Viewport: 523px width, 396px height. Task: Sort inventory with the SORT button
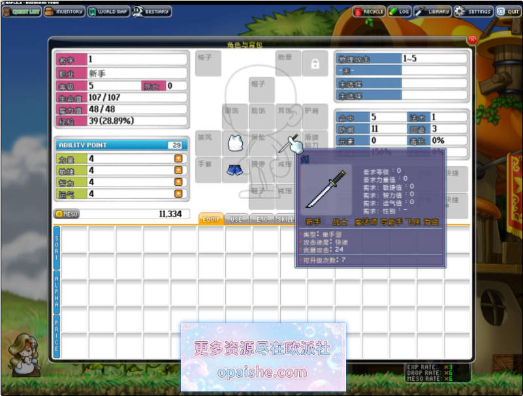tap(57, 248)
